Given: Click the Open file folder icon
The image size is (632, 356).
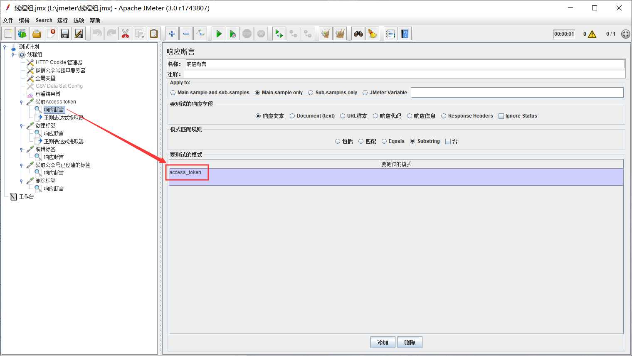Looking at the screenshot, I should pyautogui.click(x=37, y=34).
